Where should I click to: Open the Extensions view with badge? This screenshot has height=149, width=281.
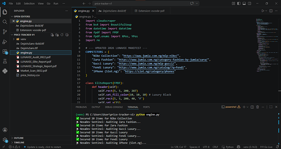click(5, 51)
